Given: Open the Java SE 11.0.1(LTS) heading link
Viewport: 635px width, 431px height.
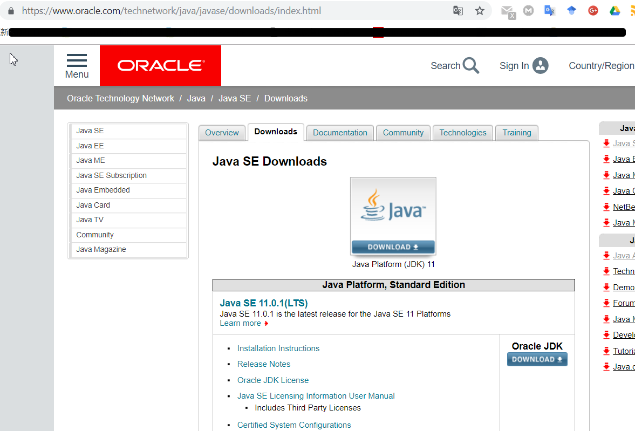Looking at the screenshot, I should (264, 303).
